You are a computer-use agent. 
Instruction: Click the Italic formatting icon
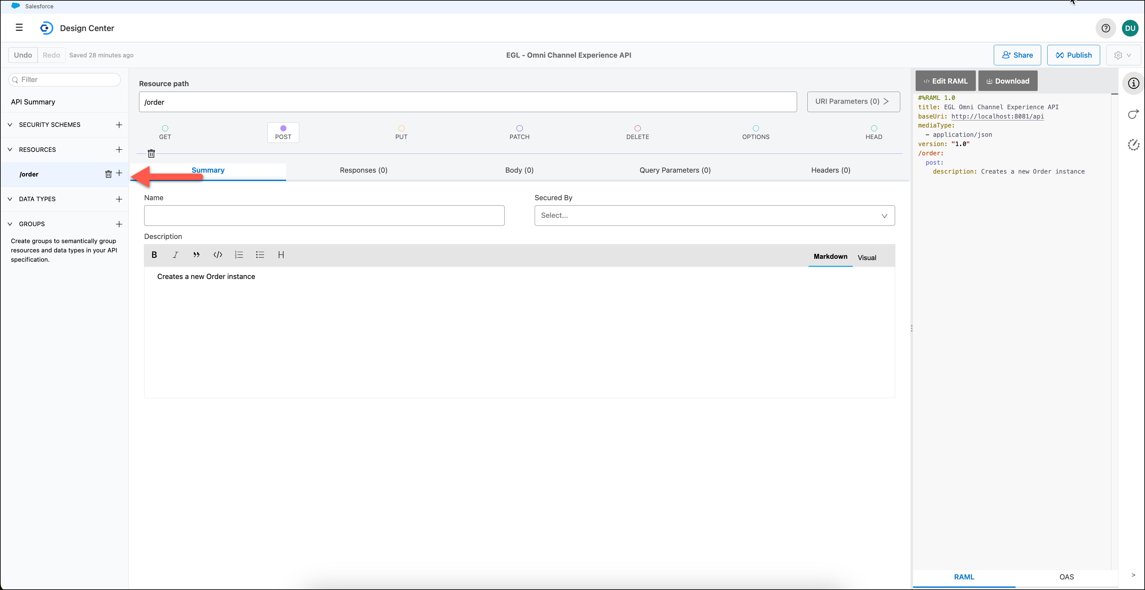(175, 255)
